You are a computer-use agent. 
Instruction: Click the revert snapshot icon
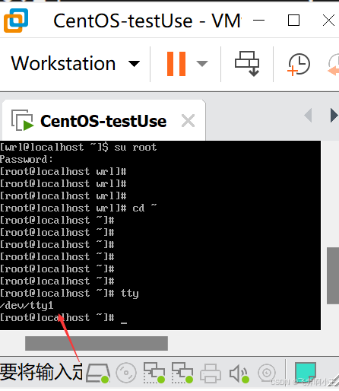point(334,65)
